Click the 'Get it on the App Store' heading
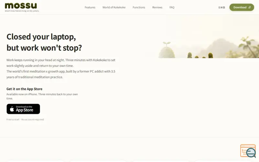 pyautogui.click(x=24, y=89)
